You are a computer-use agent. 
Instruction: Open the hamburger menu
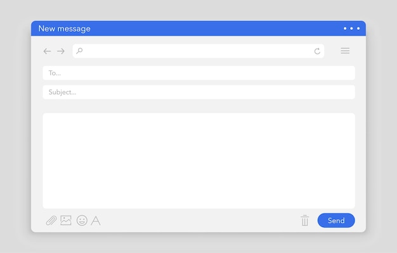click(345, 51)
